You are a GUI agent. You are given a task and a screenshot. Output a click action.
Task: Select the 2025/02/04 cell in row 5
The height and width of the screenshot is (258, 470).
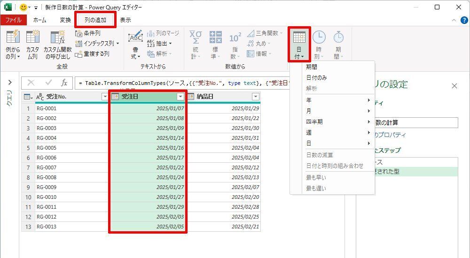(x=223, y=148)
